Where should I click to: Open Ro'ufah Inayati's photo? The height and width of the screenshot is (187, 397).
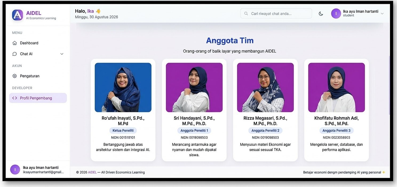coord(123,87)
